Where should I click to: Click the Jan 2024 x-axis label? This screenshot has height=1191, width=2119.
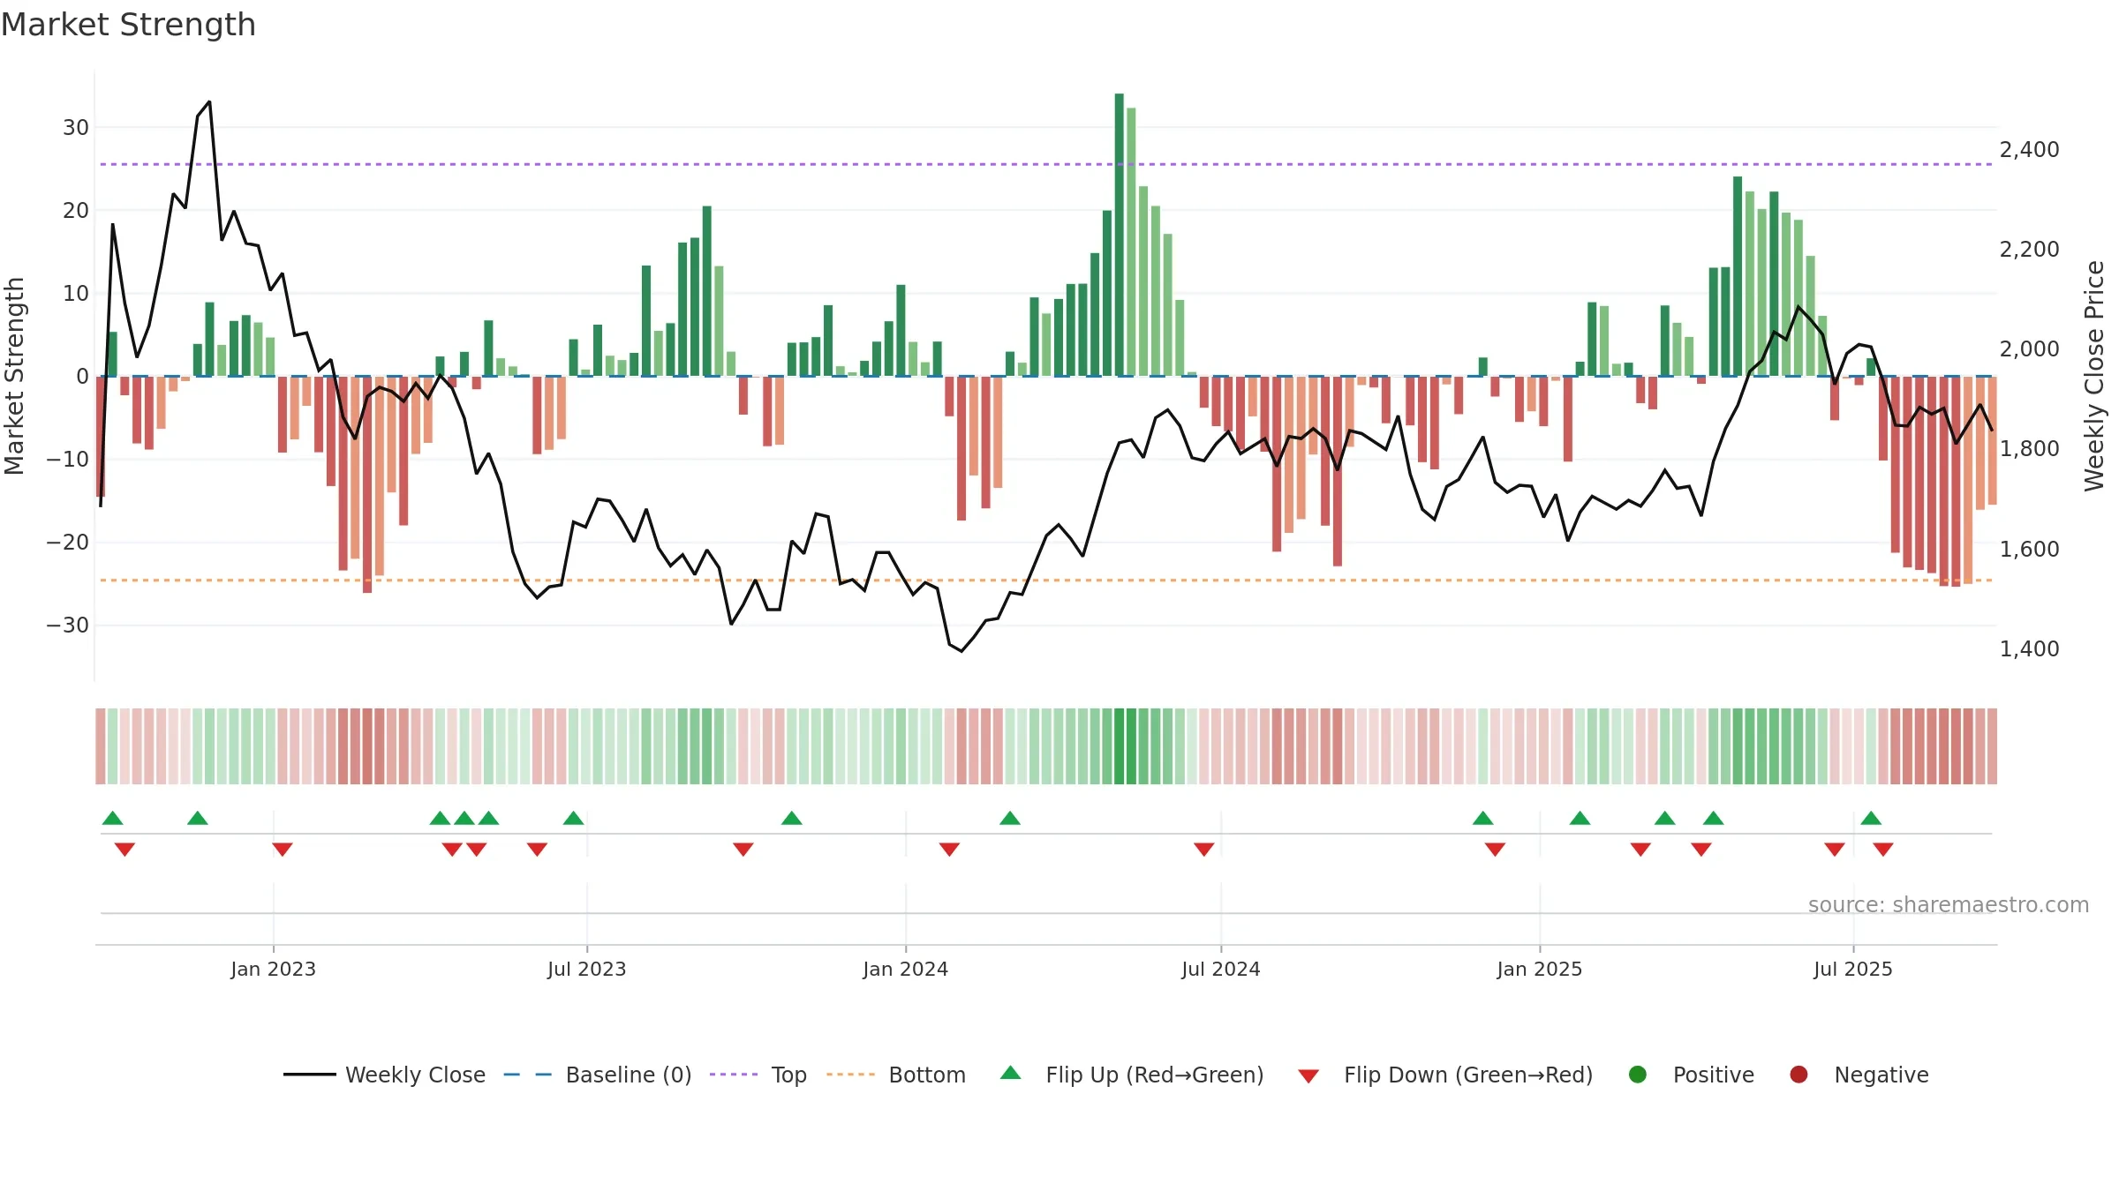906,969
